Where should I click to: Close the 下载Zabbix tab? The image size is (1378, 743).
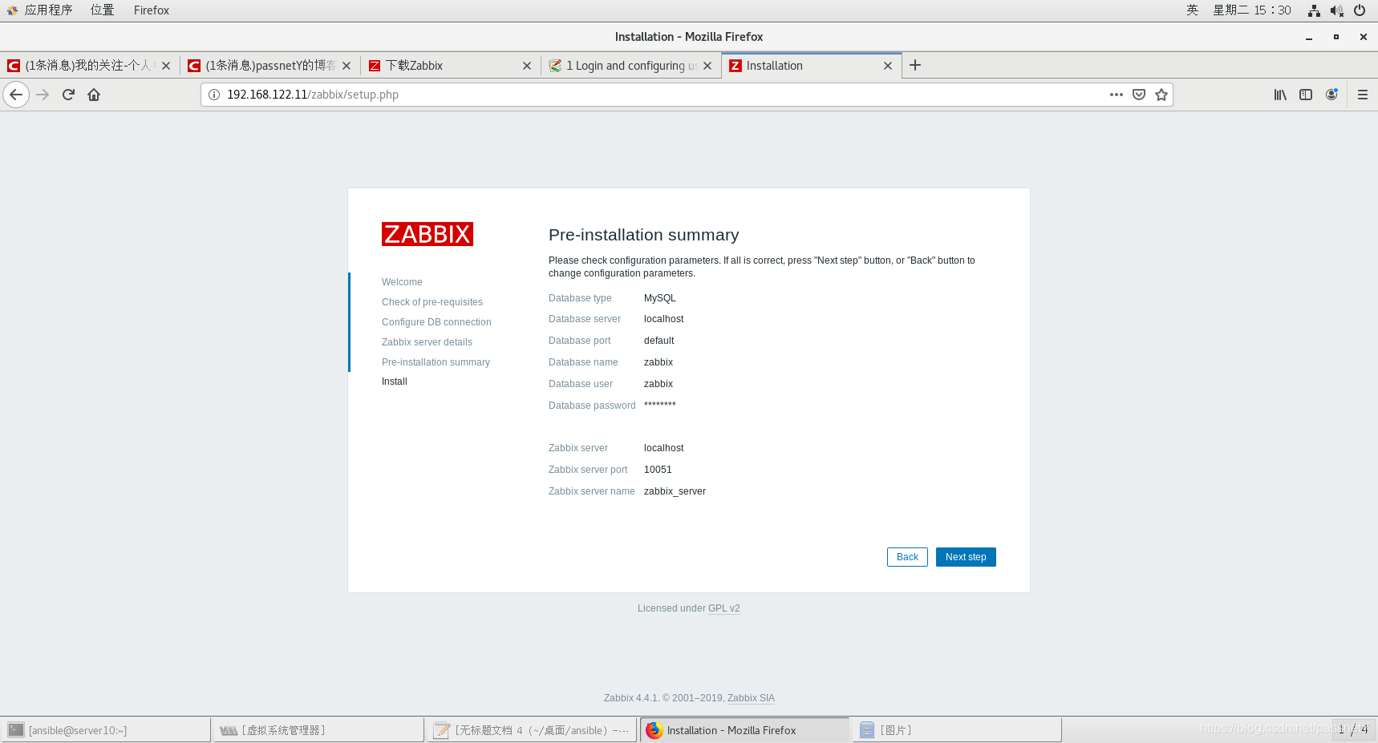527,66
